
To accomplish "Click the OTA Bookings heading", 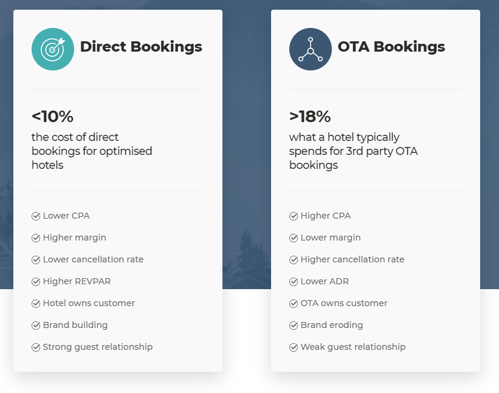I will point(391,47).
